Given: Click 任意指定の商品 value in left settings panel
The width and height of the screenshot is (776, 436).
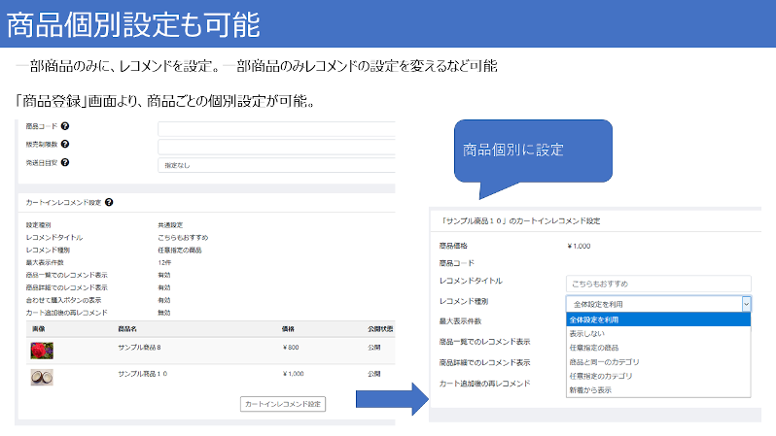Looking at the screenshot, I should (180, 251).
